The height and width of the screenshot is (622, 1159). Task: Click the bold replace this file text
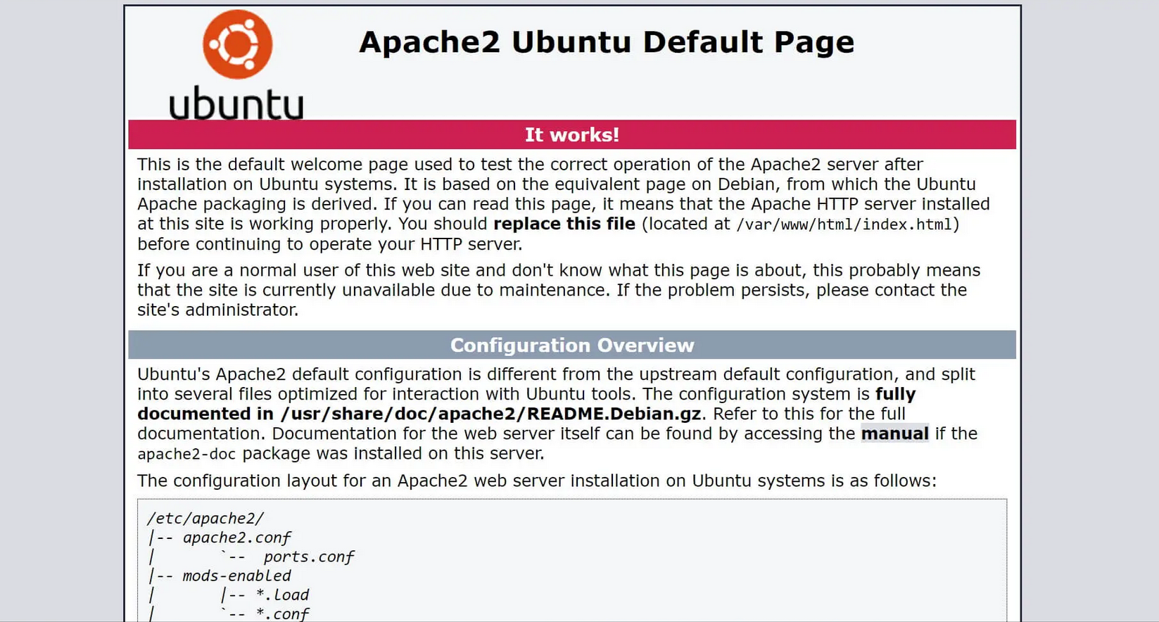coord(564,224)
